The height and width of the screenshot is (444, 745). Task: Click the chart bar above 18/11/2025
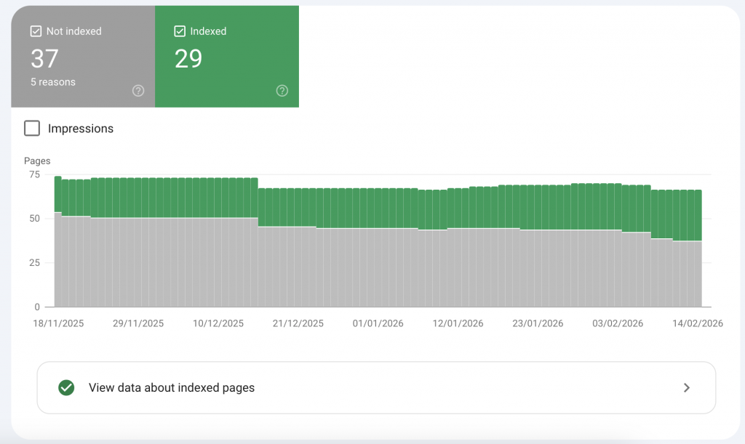[x=57, y=240]
